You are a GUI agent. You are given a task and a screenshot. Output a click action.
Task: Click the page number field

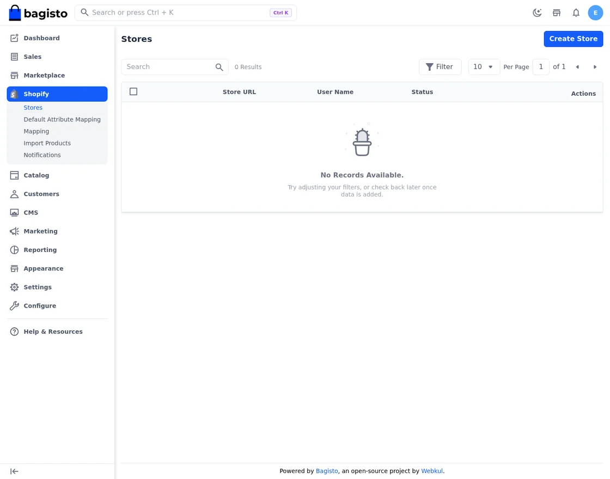(541, 67)
